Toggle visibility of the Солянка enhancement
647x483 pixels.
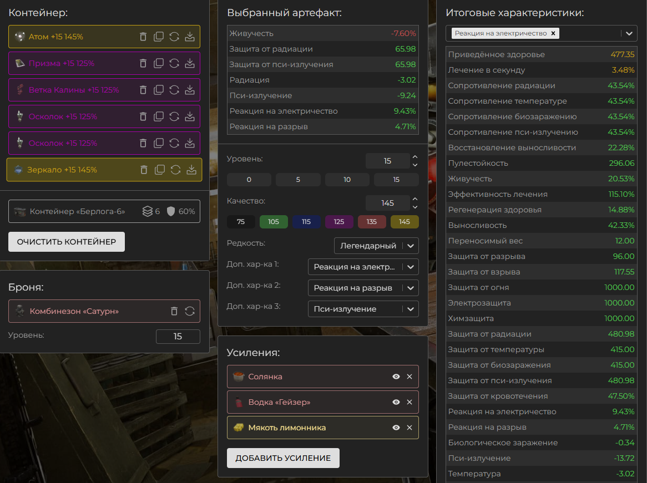coord(396,377)
